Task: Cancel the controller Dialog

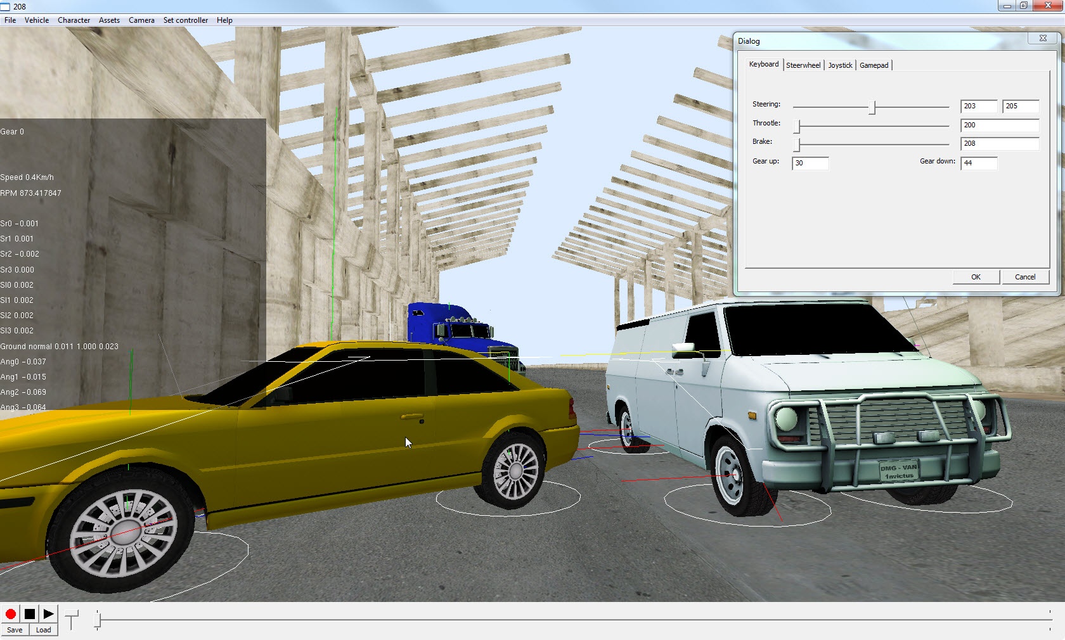Action: 1024,277
